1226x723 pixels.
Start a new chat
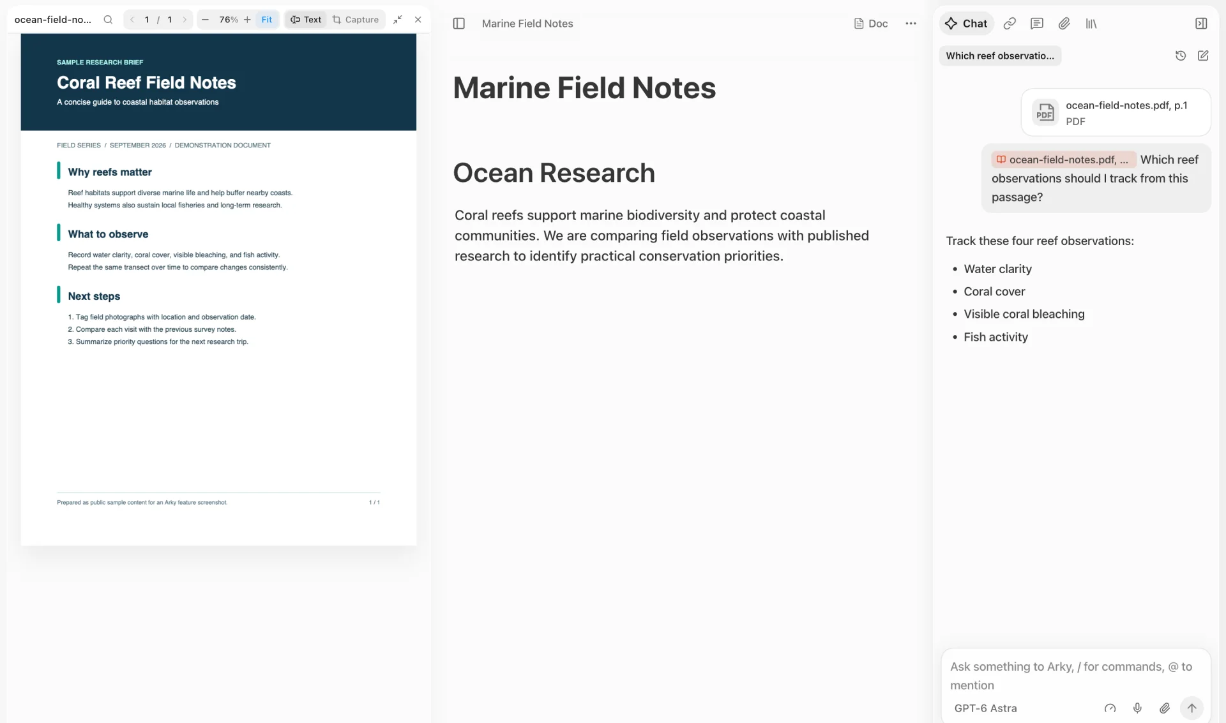pyautogui.click(x=1203, y=56)
